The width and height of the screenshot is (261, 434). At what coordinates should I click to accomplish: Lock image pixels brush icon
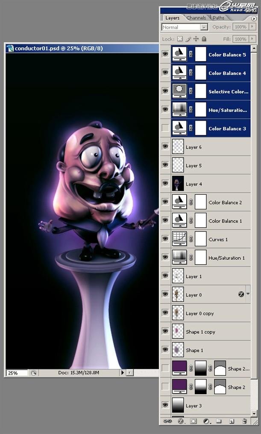[x=188, y=39]
